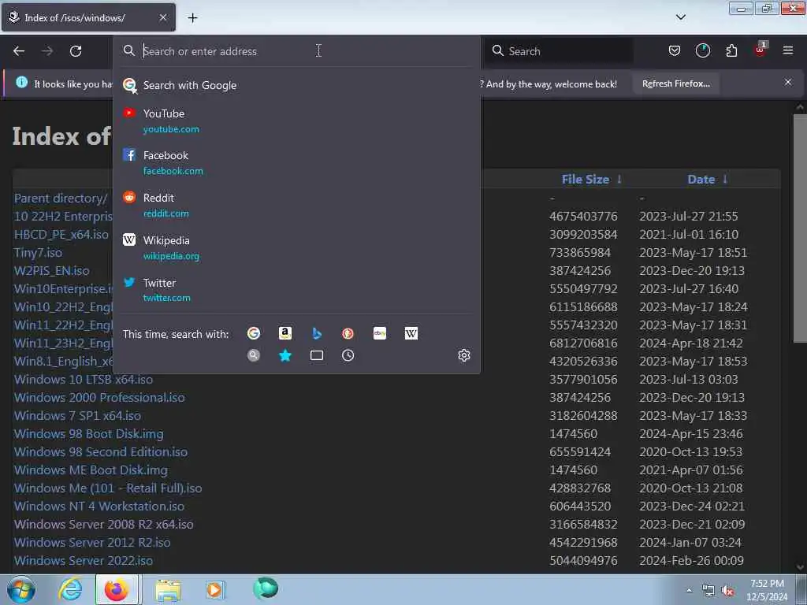This screenshot has height=605, width=807.
Task: Open W2PIS_EN.iso link
Action: (x=51, y=271)
